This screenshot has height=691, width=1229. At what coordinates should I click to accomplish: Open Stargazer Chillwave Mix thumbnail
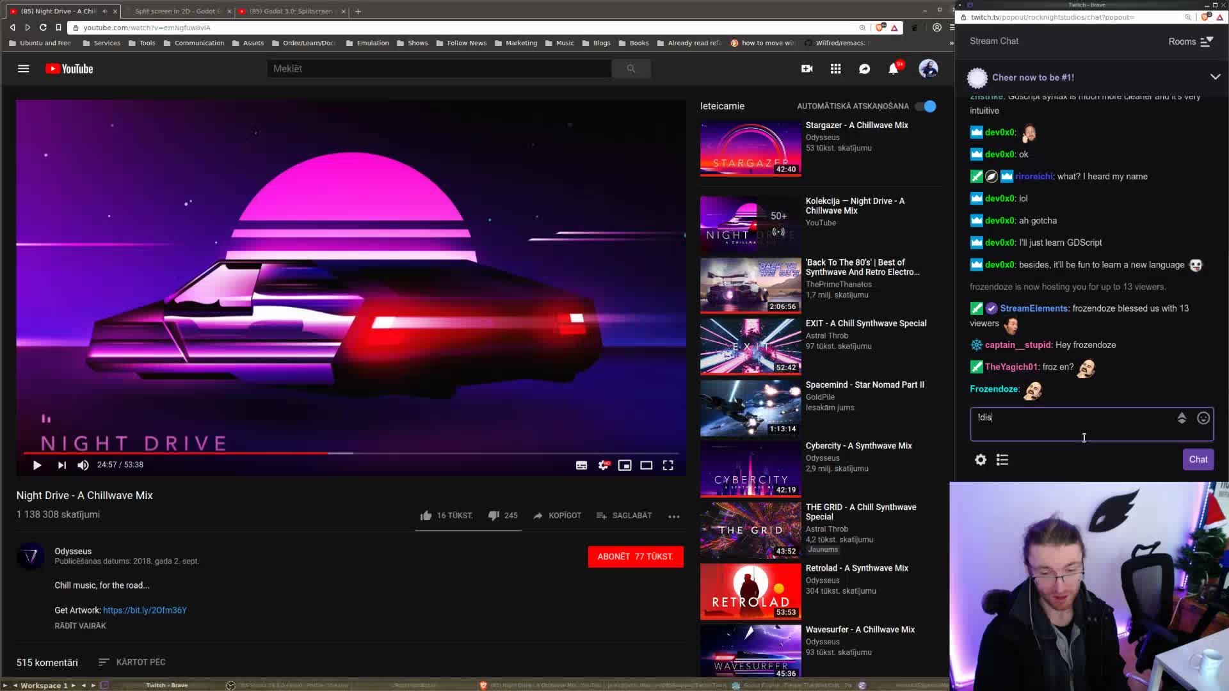(750, 149)
